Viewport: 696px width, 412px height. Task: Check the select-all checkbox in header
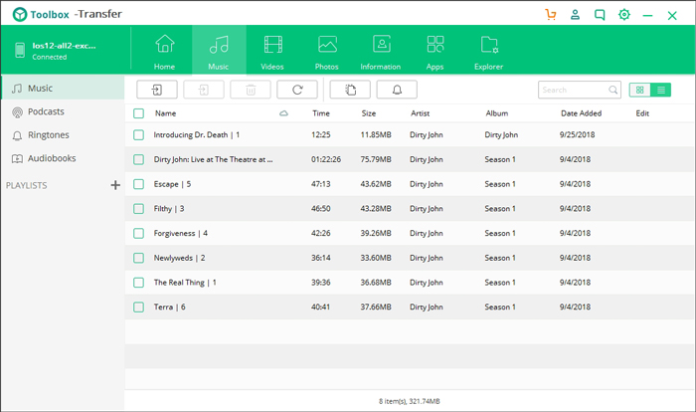tap(139, 113)
